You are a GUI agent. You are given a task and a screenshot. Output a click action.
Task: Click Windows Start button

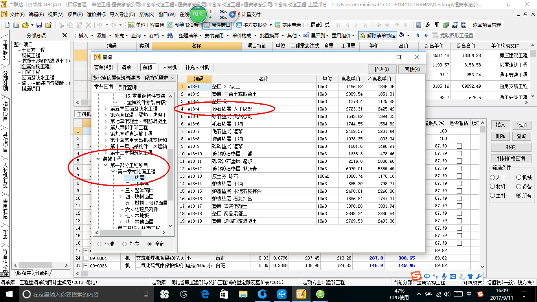pos(9,294)
